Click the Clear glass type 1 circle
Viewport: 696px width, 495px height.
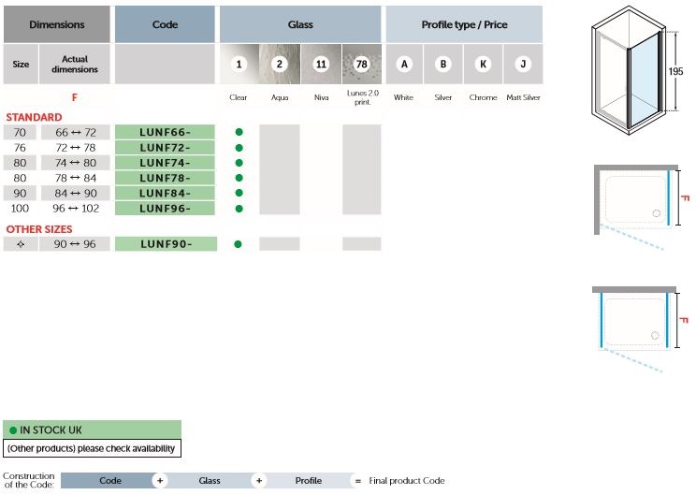pos(239,64)
